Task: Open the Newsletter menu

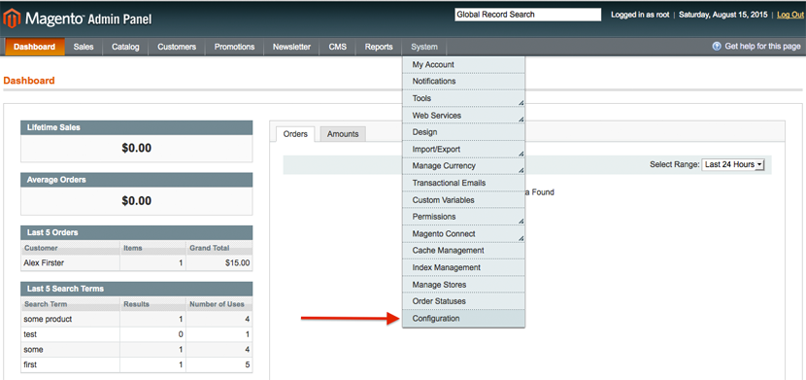Action: pos(291,47)
